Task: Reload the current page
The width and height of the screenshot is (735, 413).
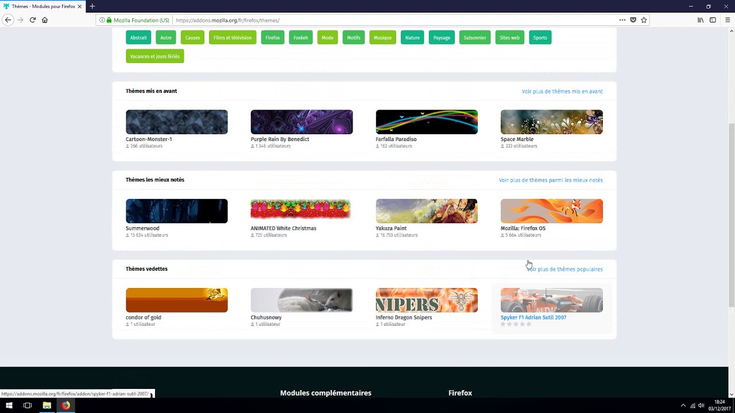Action: pos(33,20)
